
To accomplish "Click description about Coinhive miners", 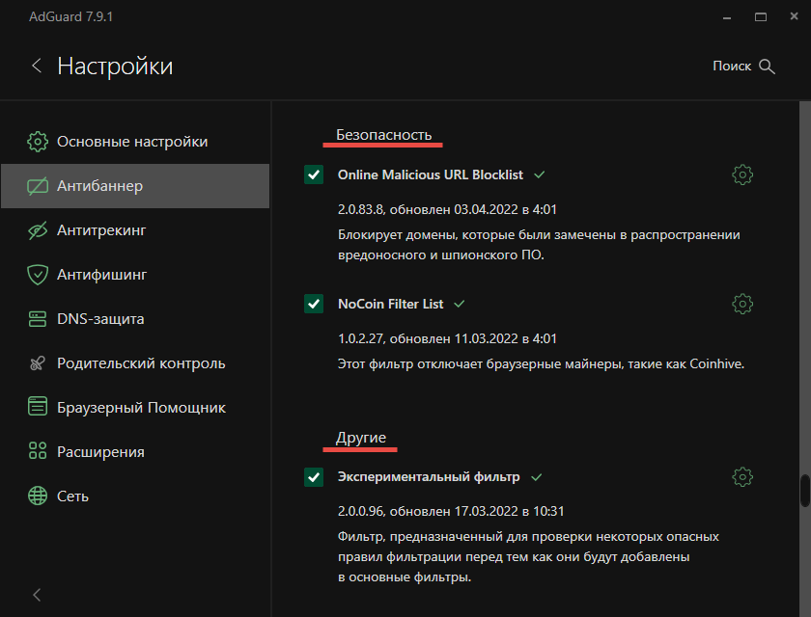I will coord(541,364).
